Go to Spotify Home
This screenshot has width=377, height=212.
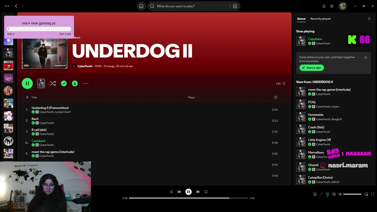[141, 6]
